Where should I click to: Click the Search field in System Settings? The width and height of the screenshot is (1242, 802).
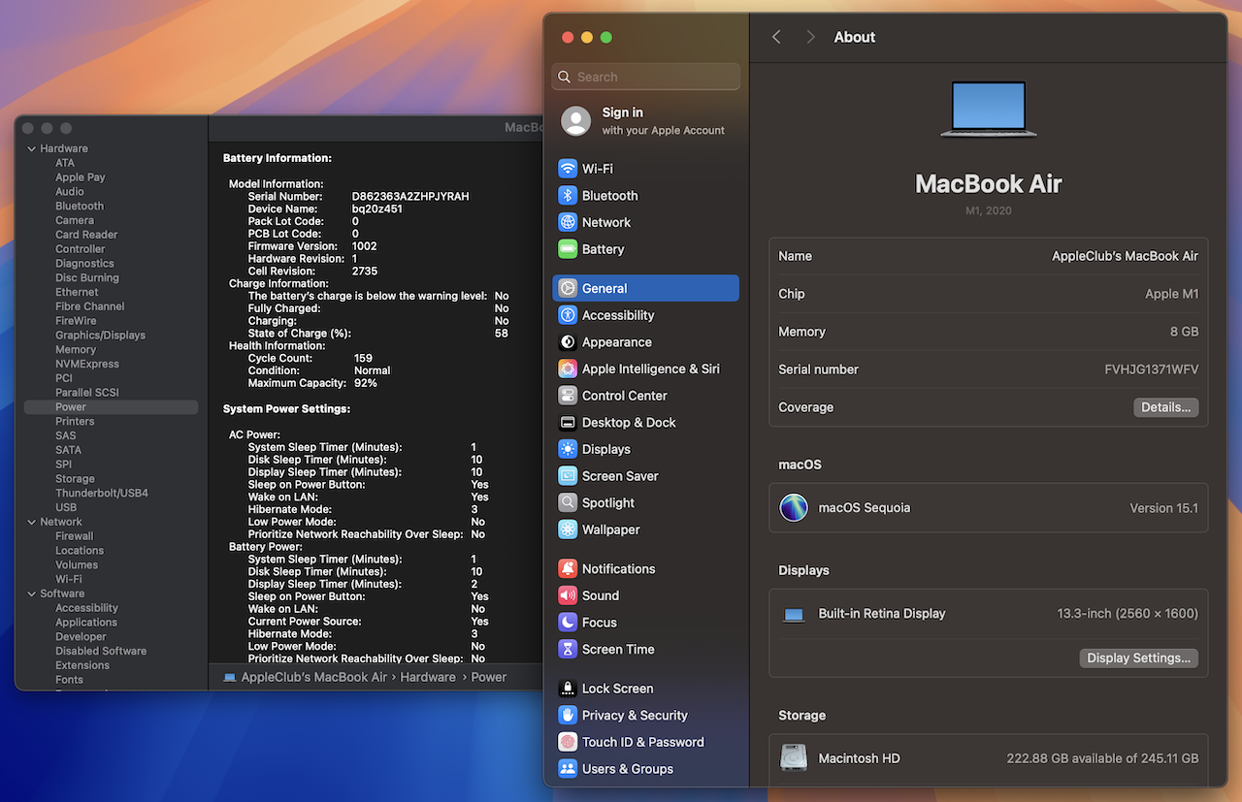tap(645, 77)
